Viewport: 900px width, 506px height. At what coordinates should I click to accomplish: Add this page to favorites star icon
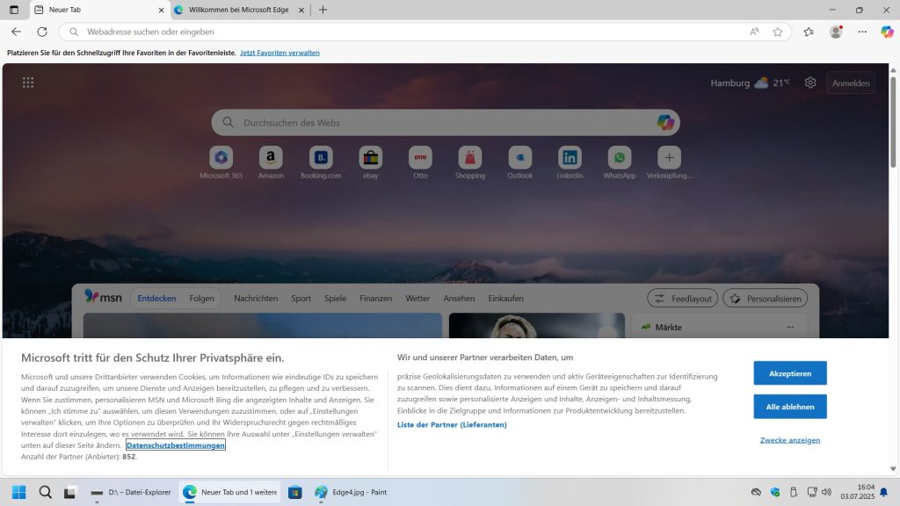[x=778, y=32]
